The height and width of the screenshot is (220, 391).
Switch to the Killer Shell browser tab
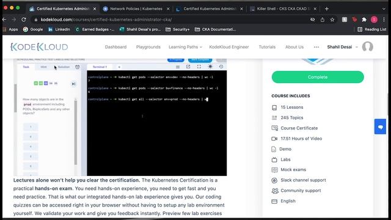click(x=283, y=9)
